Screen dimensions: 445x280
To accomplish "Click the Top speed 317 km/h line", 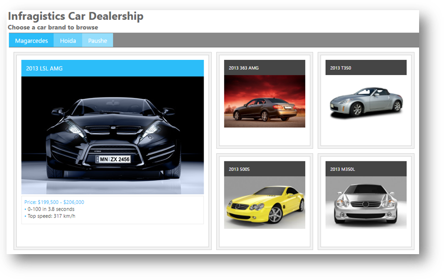I will pos(51,216).
